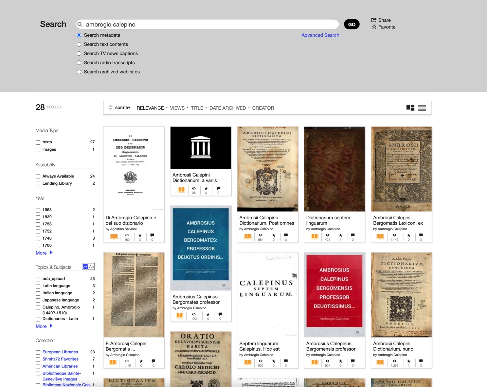Click the sort direction arrows beside SORT BY
Viewport: 487px width, 387px height.
(x=110, y=107)
